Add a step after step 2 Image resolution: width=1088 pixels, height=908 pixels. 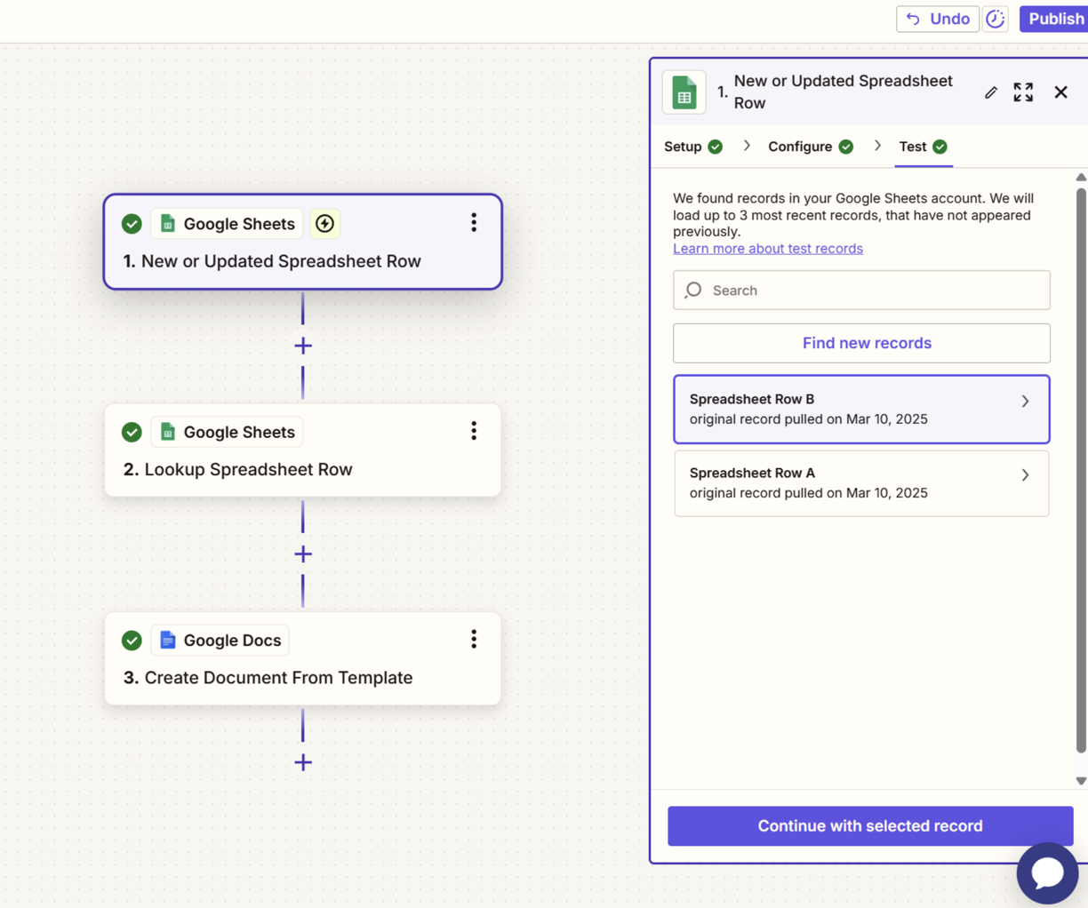pos(303,554)
